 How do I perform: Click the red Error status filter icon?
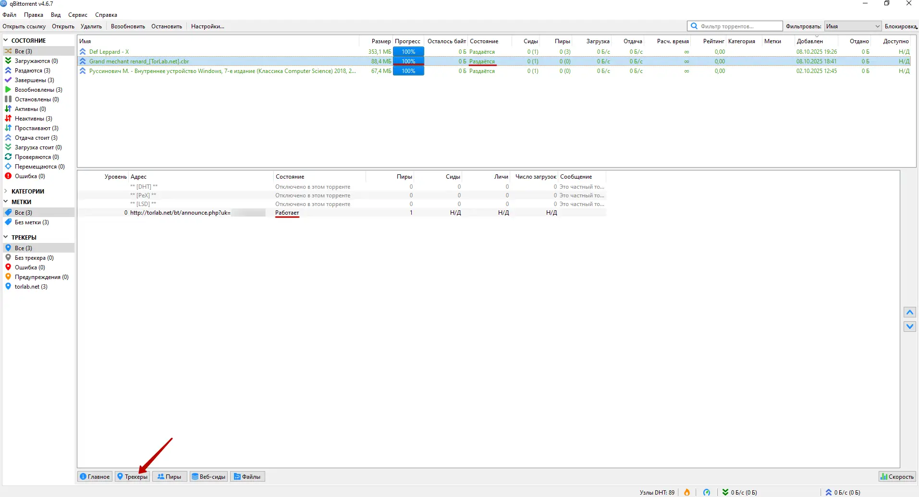click(8, 176)
